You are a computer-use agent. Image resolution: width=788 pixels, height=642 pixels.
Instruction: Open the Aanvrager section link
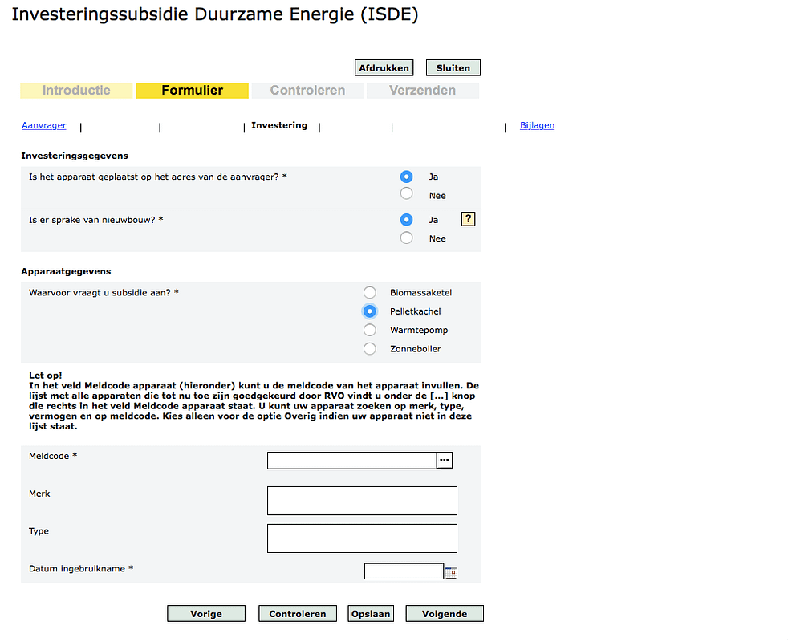(44, 125)
